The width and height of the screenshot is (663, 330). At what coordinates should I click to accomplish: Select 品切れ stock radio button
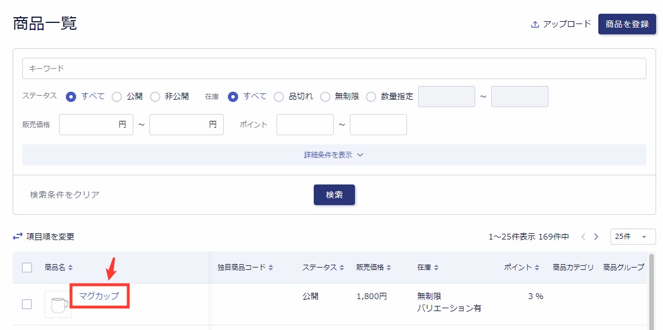pos(279,97)
